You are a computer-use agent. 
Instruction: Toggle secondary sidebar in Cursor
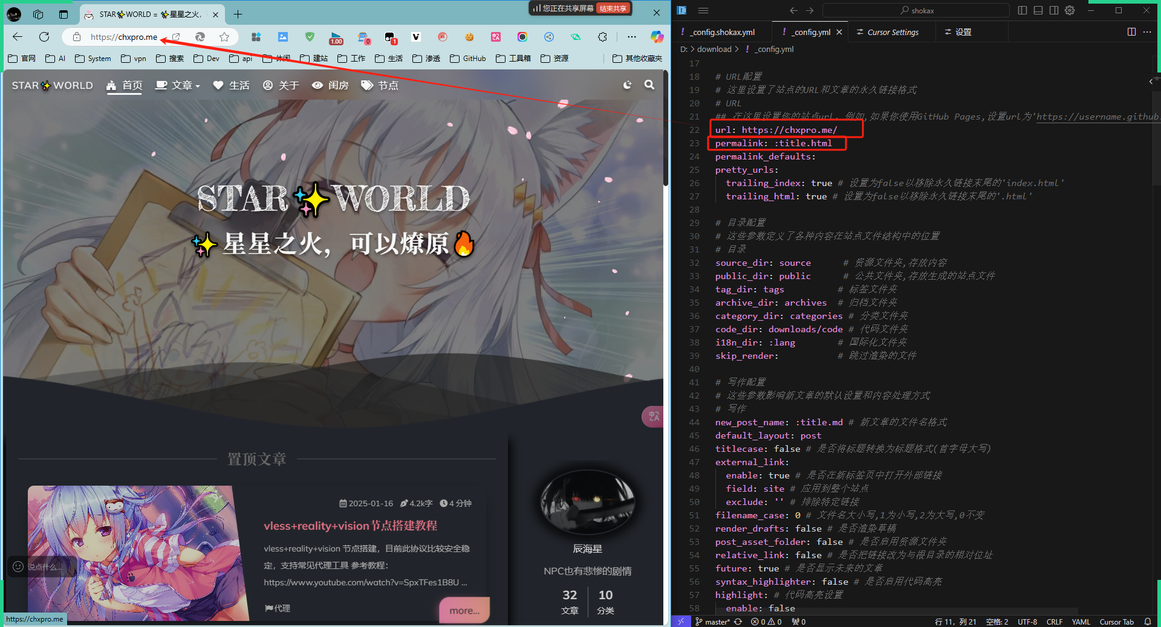click(x=1054, y=10)
